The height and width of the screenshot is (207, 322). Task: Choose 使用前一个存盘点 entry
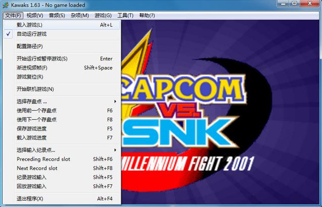tap(62, 111)
